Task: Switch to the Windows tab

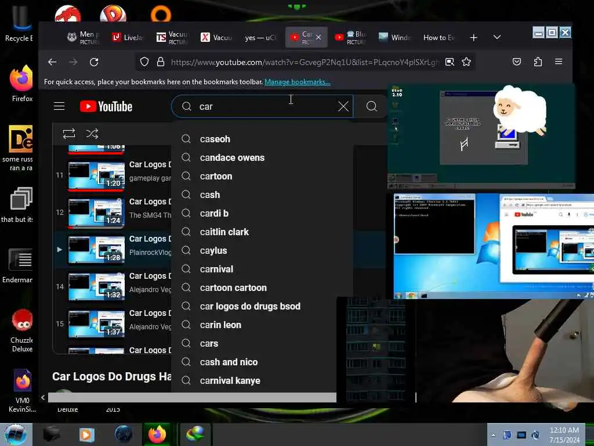Action: click(395, 38)
